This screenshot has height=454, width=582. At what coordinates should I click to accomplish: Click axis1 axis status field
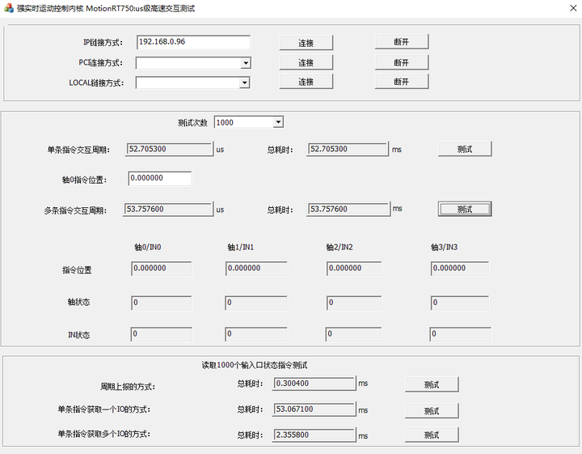[x=256, y=303]
